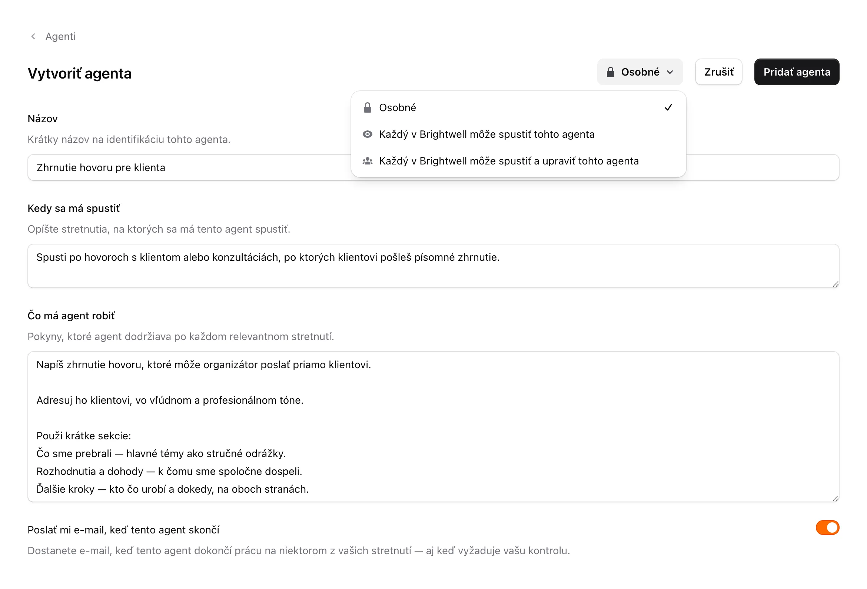Click the resize handle of the instructions text area
Viewport: 867px width, 589px height.
[835, 498]
